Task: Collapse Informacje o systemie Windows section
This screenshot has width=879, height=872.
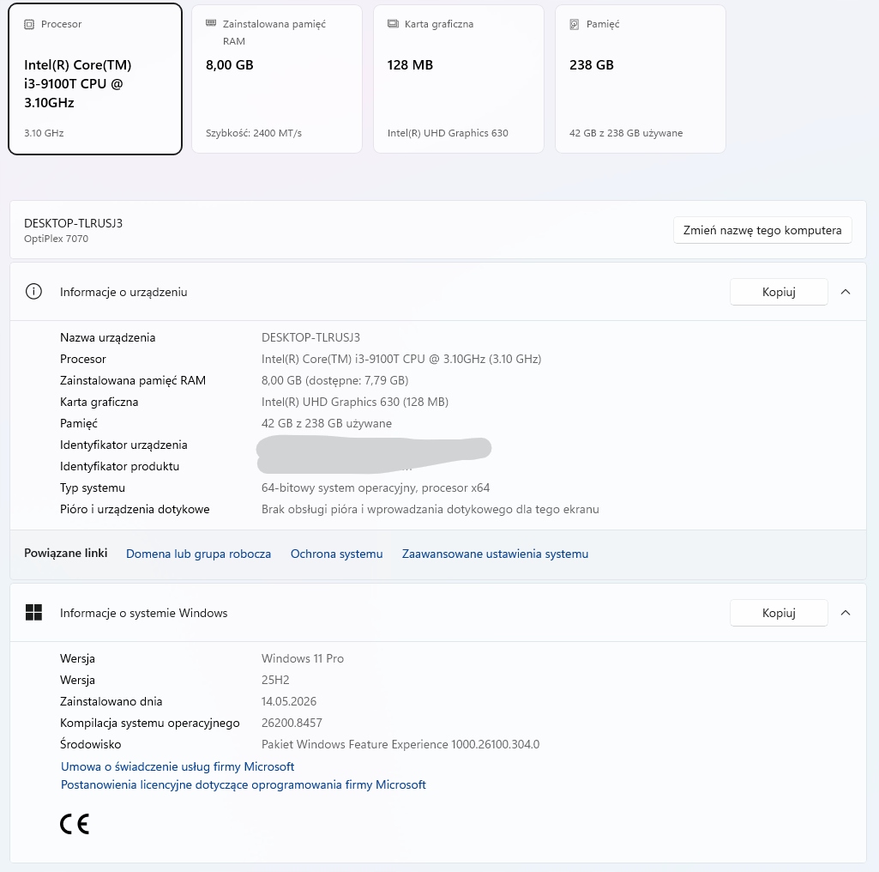Action: (846, 613)
